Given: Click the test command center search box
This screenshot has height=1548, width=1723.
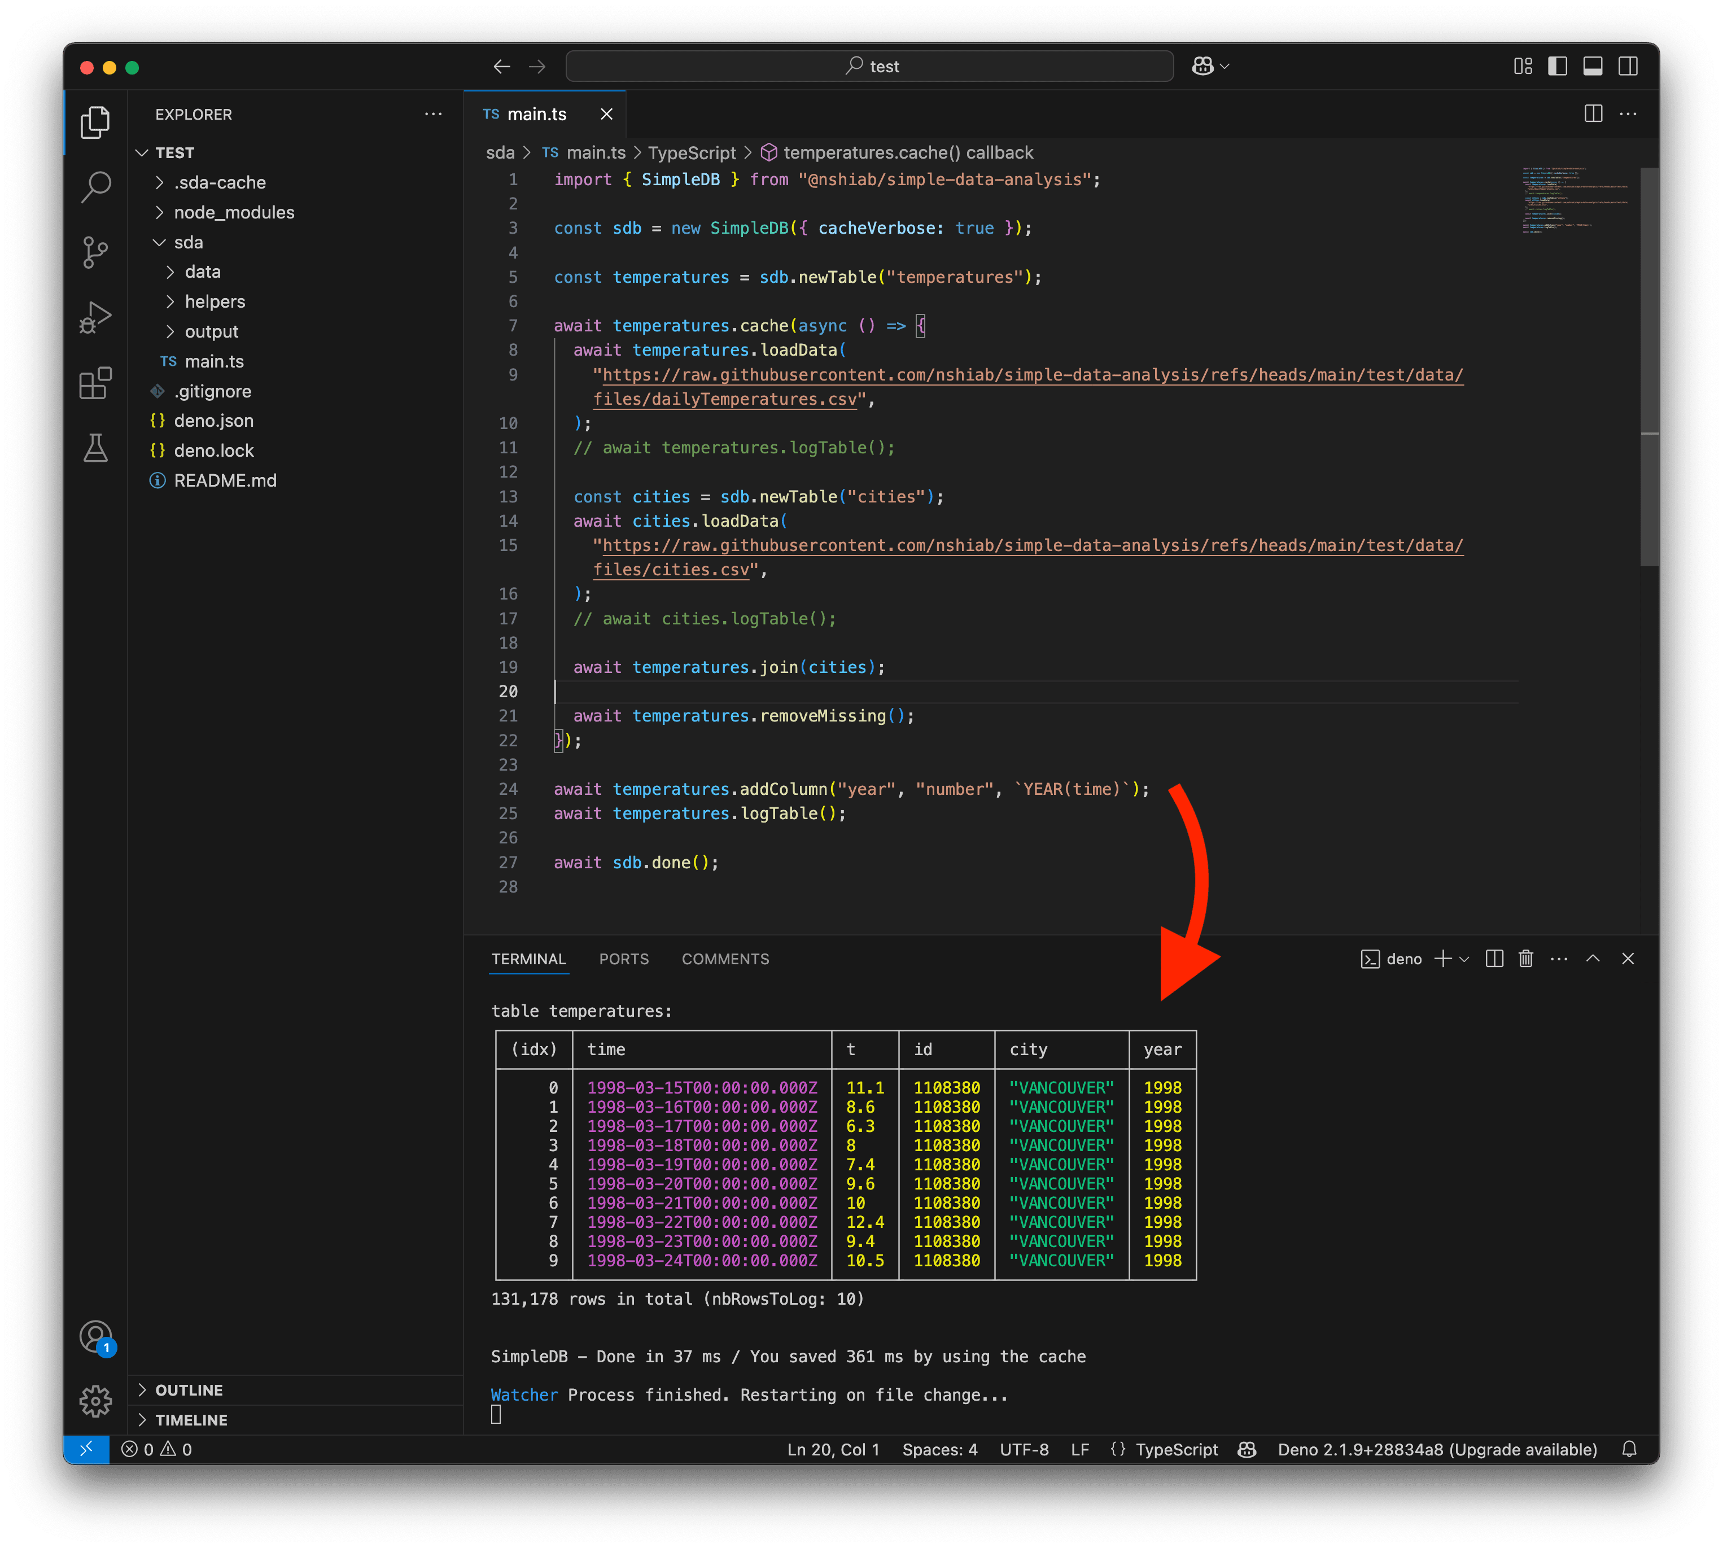Looking at the screenshot, I should coord(869,67).
